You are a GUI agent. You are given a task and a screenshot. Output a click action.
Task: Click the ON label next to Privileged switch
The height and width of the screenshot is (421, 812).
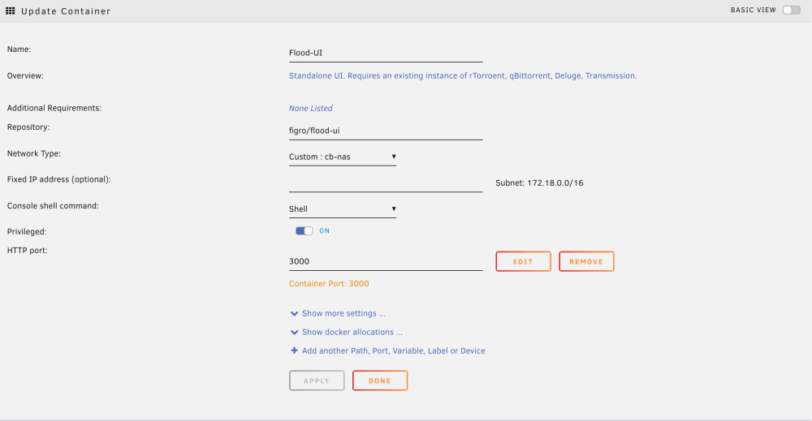click(x=324, y=230)
